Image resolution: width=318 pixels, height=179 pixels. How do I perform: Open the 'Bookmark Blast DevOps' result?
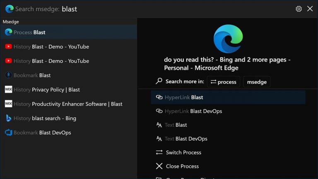(x=69, y=133)
